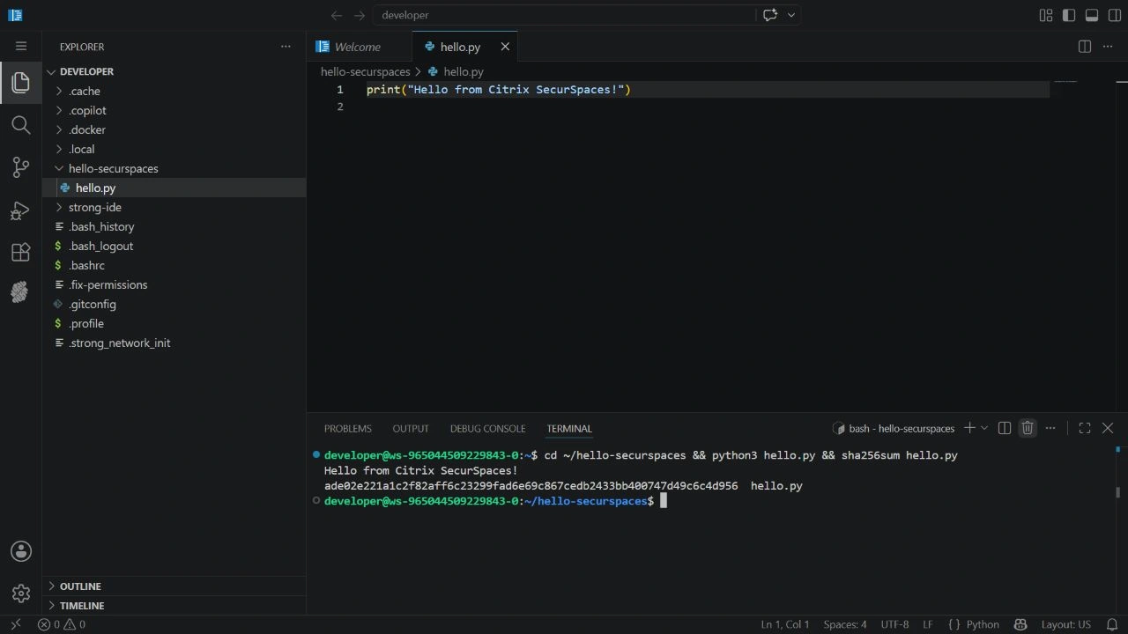The image size is (1128, 634).
Task: Close the hello.py editor tab
Action: point(505,47)
